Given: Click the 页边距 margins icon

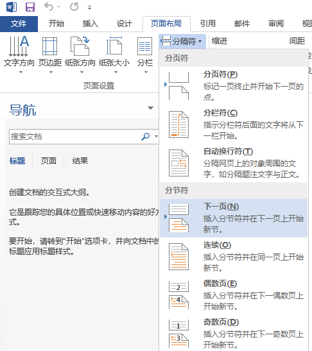Looking at the screenshot, I should [x=49, y=46].
